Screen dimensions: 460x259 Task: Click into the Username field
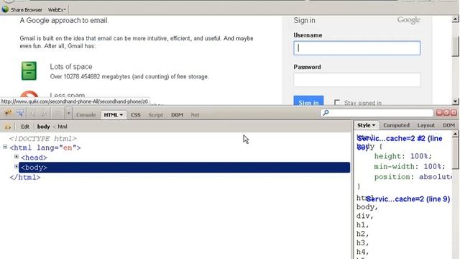pos(356,48)
